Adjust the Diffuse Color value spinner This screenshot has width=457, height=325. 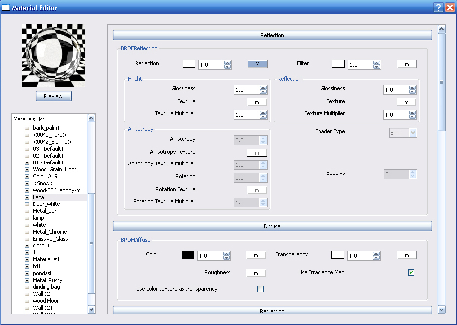[x=227, y=256]
